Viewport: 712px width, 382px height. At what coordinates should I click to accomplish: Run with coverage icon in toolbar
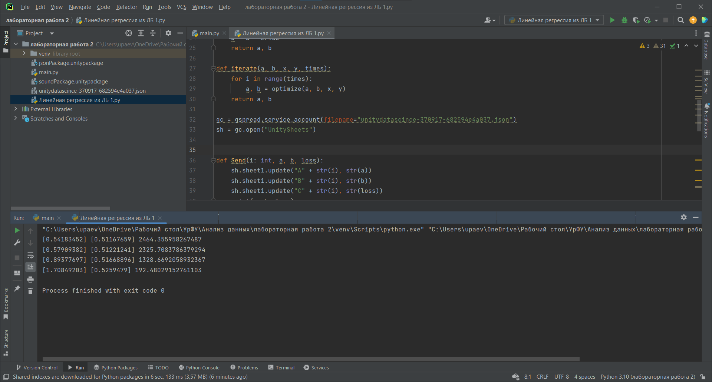tap(636, 20)
